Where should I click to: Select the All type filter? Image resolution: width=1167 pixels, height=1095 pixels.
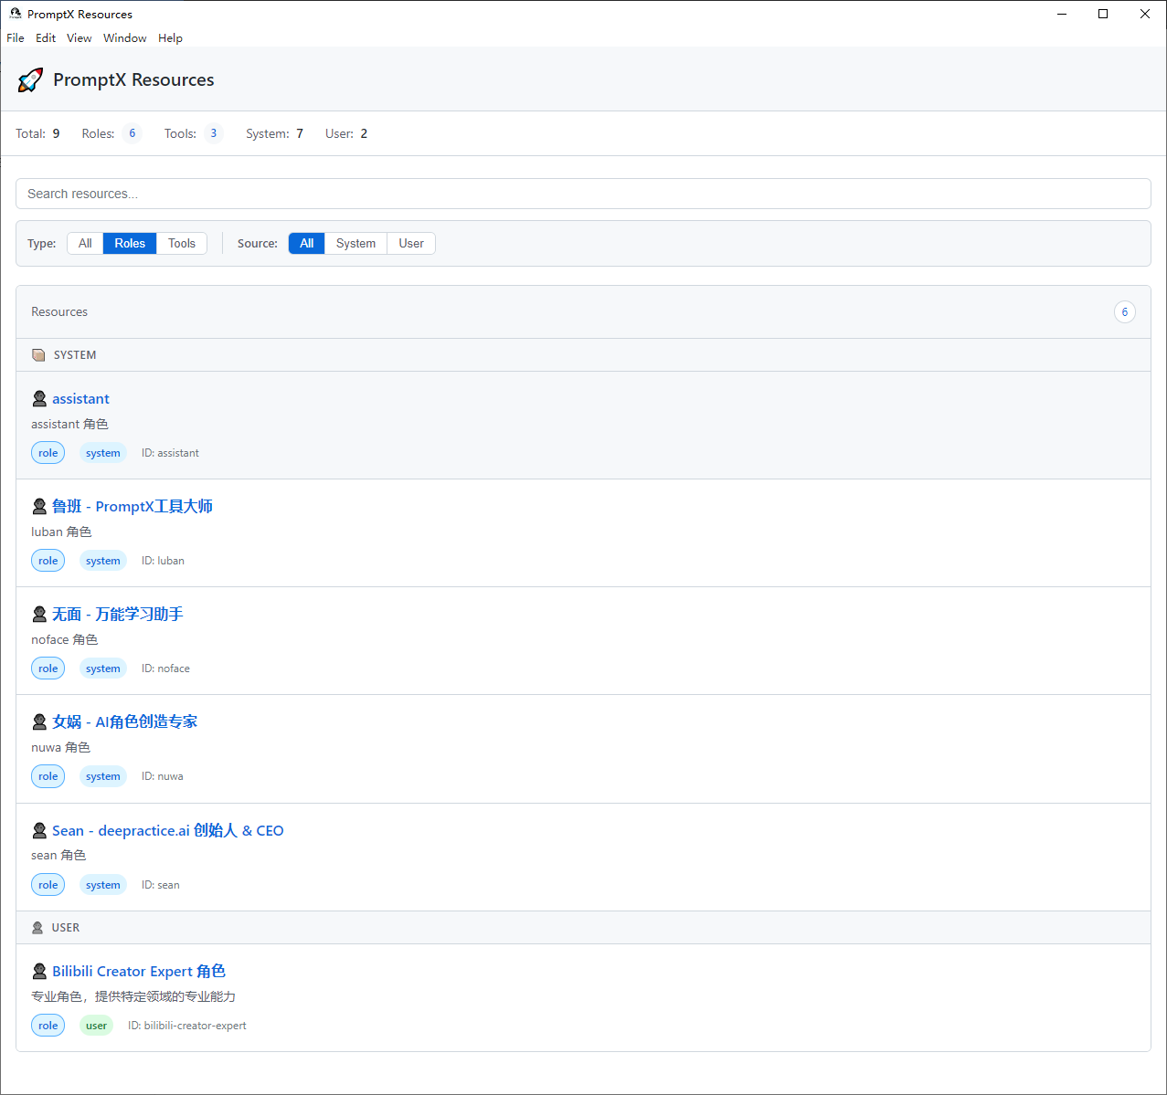tap(85, 244)
